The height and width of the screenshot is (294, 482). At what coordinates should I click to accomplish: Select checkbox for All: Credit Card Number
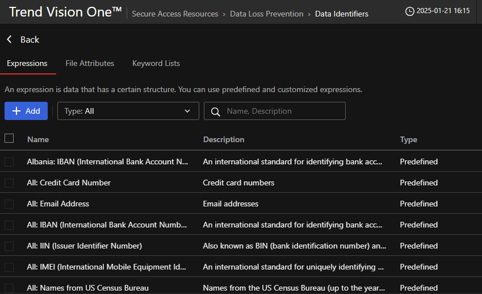coord(9,183)
